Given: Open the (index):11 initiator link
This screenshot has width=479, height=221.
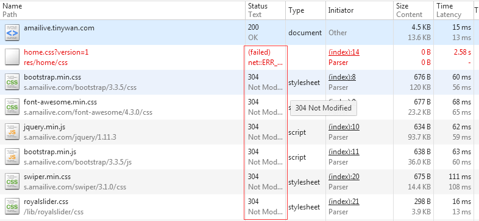Looking at the screenshot, I should coord(344,152).
